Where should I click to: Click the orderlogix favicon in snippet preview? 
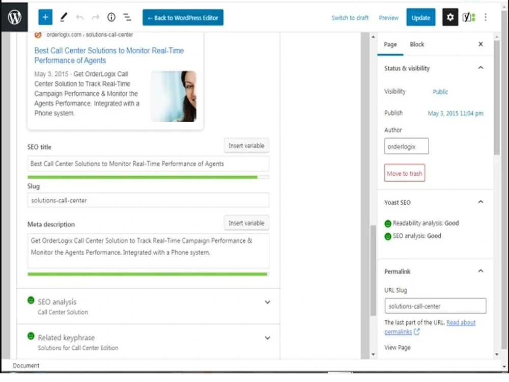pyautogui.click(x=38, y=35)
